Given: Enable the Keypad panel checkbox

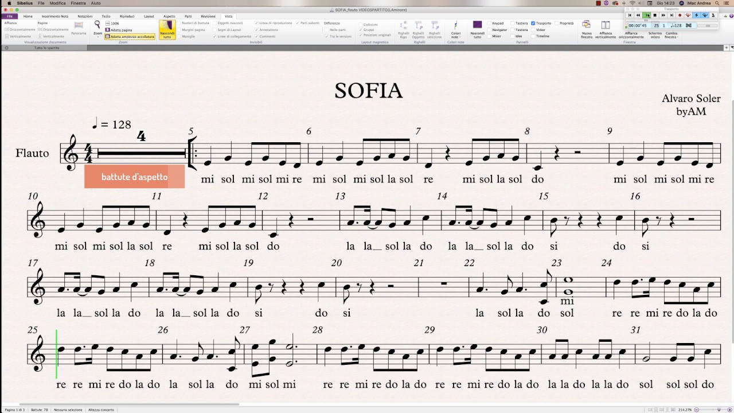Looking at the screenshot, I should click(489, 24).
